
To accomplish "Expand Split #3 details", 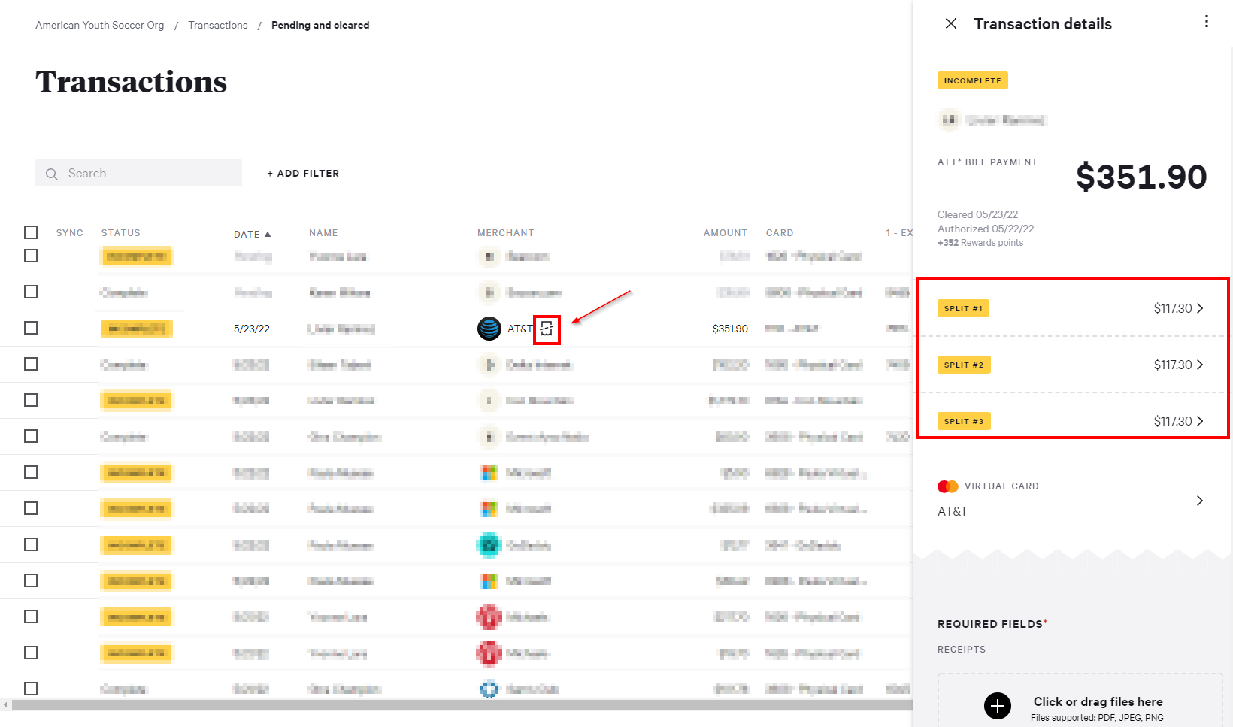I will 1200,421.
